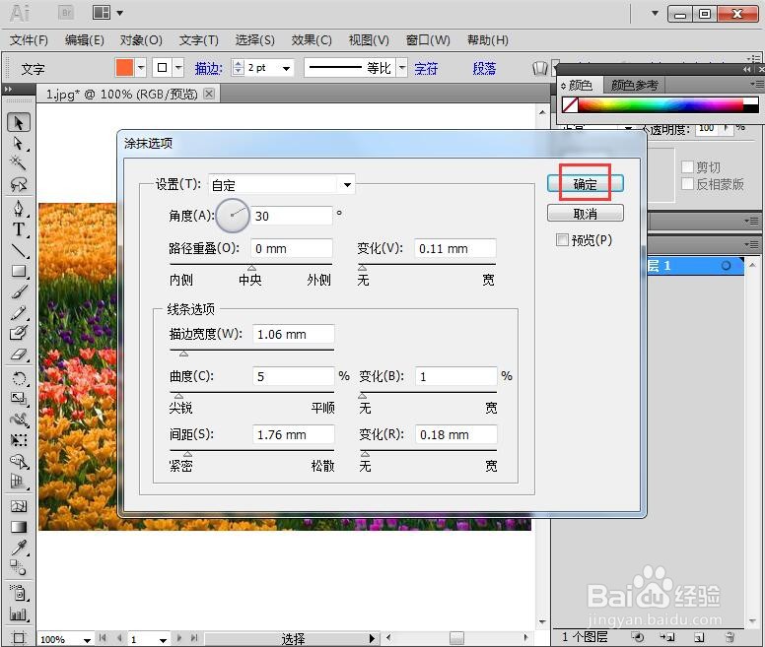Select the Type tool
The width and height of the screenshot is (765, 647).
point(19,229)
